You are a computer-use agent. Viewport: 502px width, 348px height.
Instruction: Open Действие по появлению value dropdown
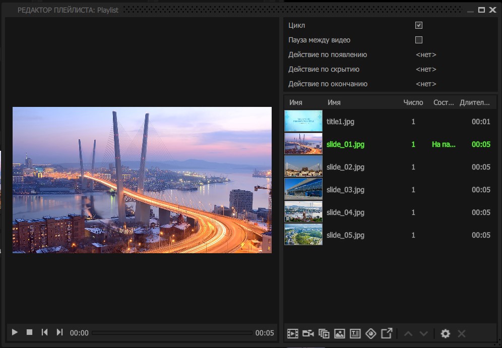(x=426, y=54)
